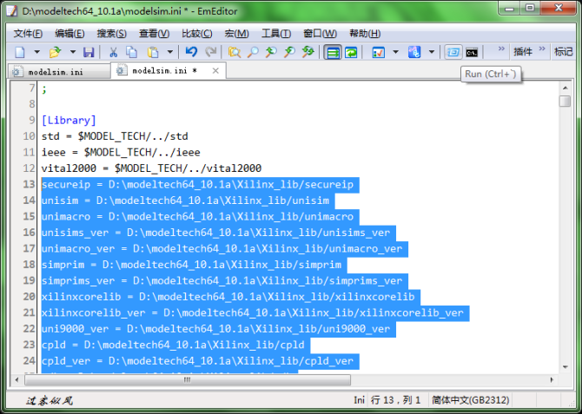Open the Paste options dropdown arrow

coord(170,52)
